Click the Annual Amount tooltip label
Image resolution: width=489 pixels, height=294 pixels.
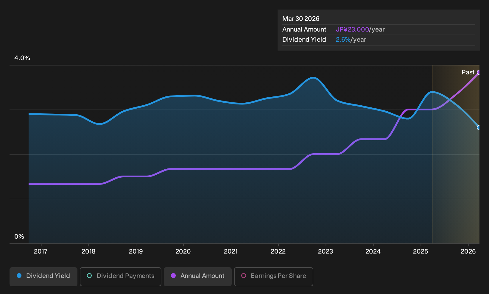(x=304, y=29)
